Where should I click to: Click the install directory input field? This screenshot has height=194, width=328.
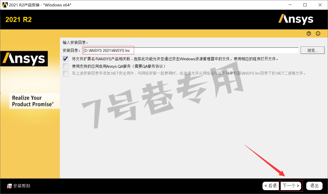[191, 50]
